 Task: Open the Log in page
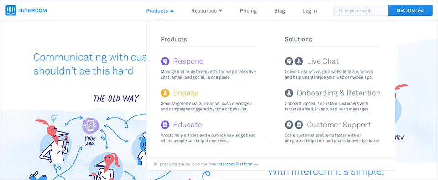pos(309,11)
